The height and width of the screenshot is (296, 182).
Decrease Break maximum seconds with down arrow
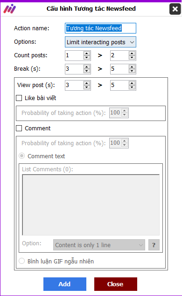pyautogui.click(x=132, y=71)
